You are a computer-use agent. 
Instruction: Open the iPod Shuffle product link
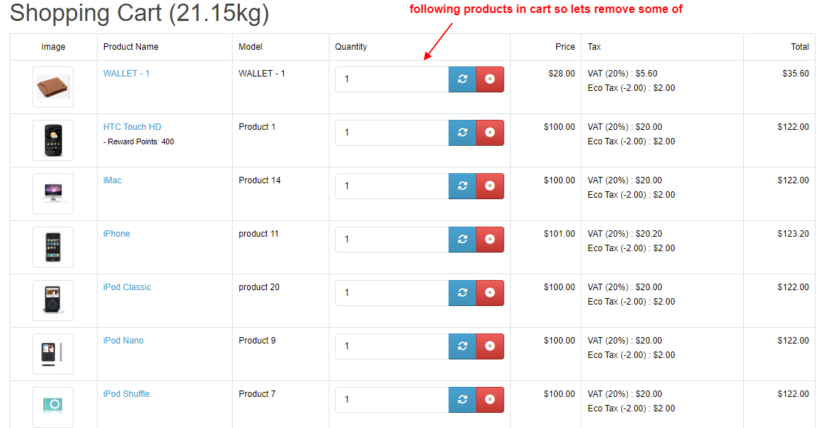point(126,394)
